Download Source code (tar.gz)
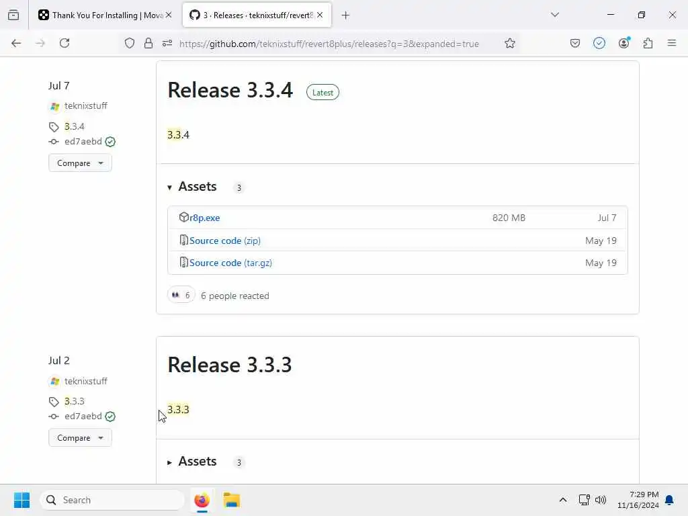The image size is (688, 516). [x=230, y=263]
